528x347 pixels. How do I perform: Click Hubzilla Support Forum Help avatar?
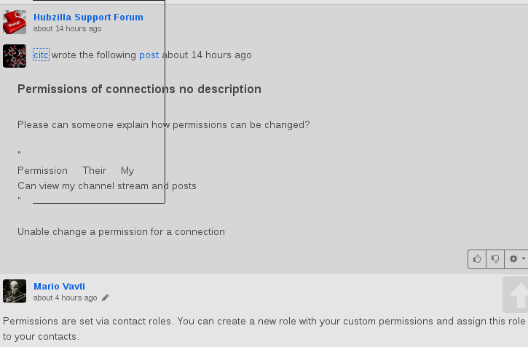point(15,23)
